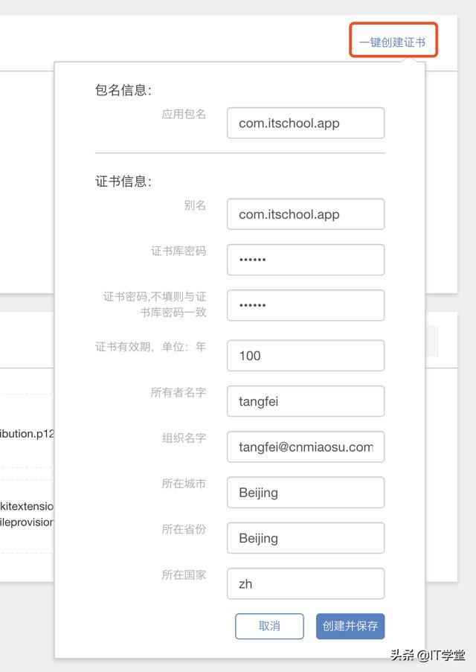Click the 应用包名 input field
Image resolution: width=476 pixels, height=672 pixels.
306,124
